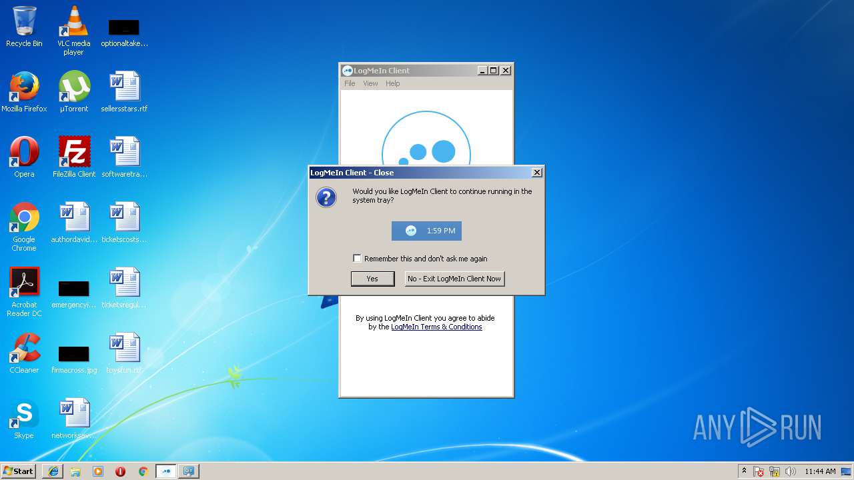854x480 pixels.
Task: Select the FileZilla Client shortcut
Action: pyautogui.click(x=73, y=157)
